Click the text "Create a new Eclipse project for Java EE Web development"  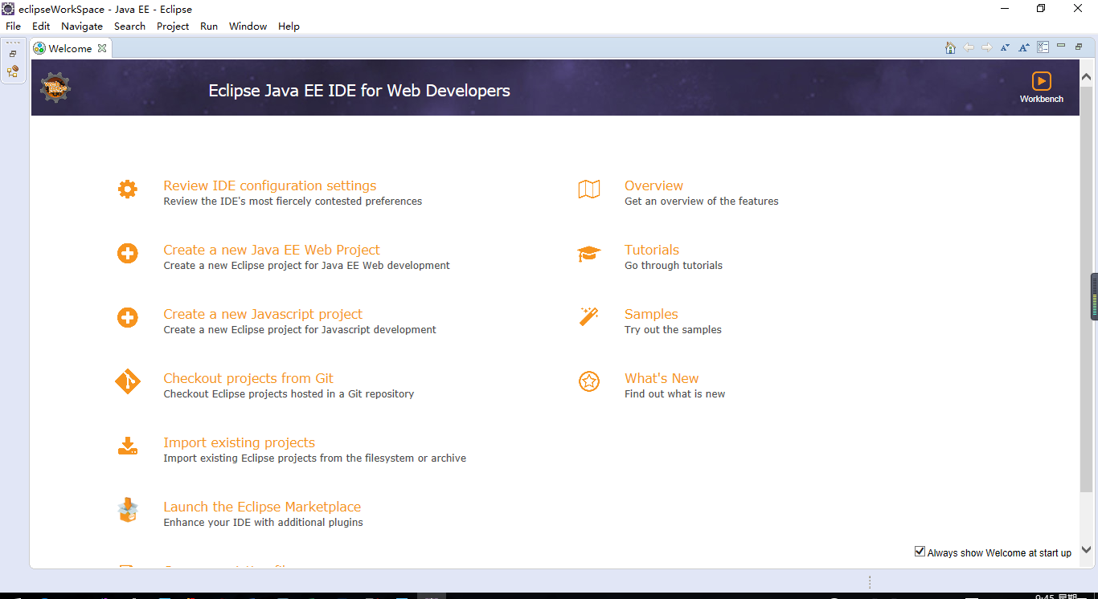[x=306, y=266]
